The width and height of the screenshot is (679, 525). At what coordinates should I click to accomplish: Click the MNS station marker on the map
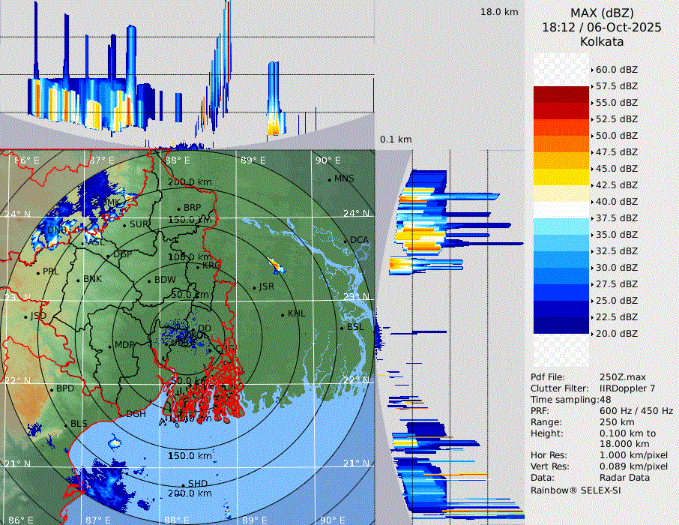[x=330, y=179]
